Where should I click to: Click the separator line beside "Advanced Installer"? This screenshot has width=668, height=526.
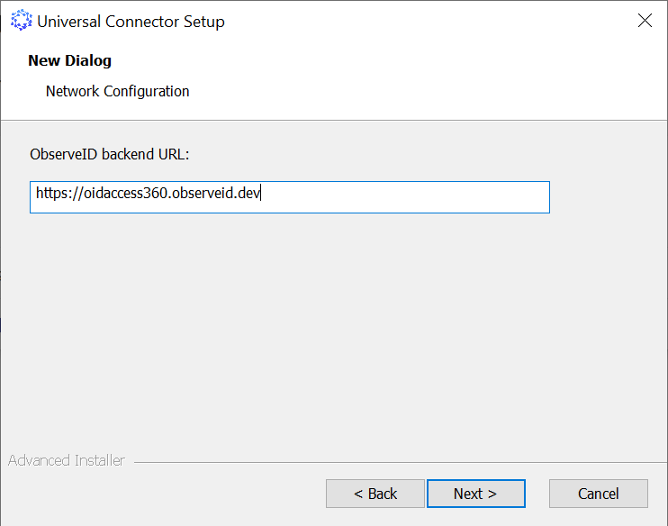click(x=396, y=464)
